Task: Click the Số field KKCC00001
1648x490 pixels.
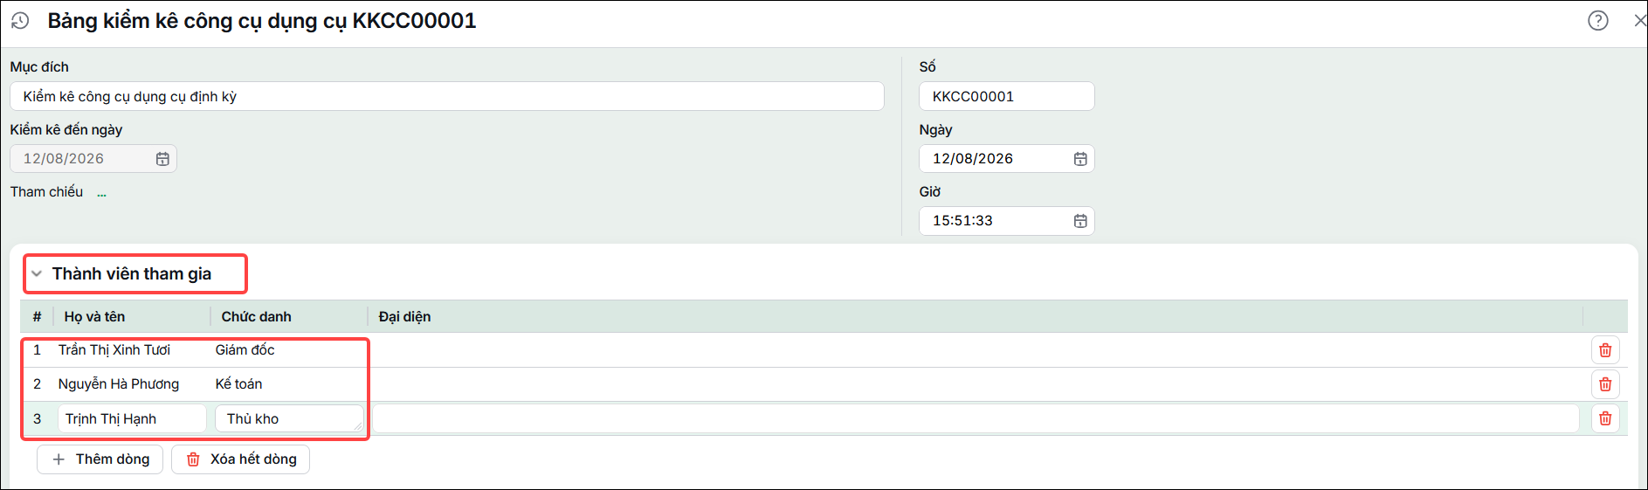Action: (1007, 96)
